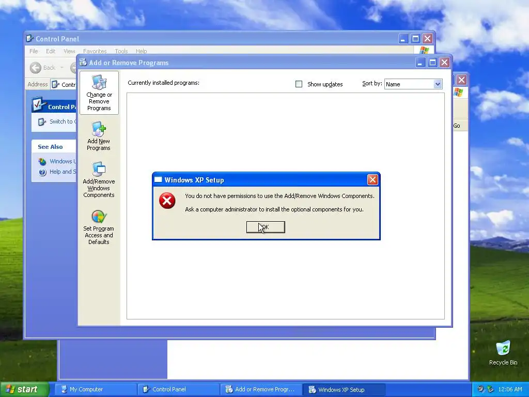Screen dimensions: 529x397
Task: Open Set Program Access and Defaults
Action: click(x=99, y=227)
